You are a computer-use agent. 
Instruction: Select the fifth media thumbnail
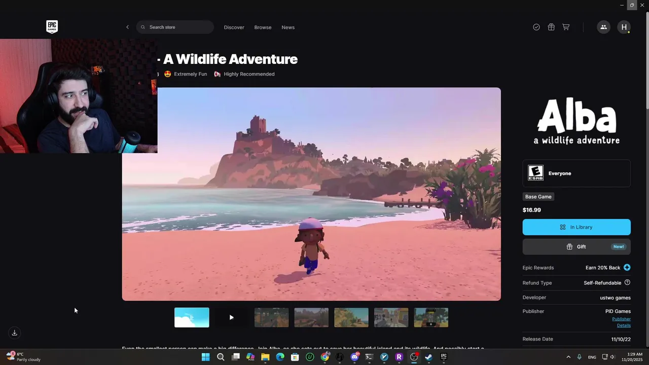[x=351, y=317]
